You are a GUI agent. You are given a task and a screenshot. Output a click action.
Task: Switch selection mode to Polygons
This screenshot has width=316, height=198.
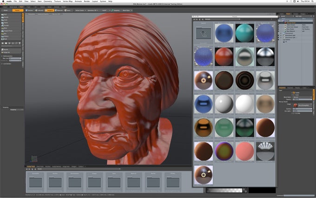(49, 10)
